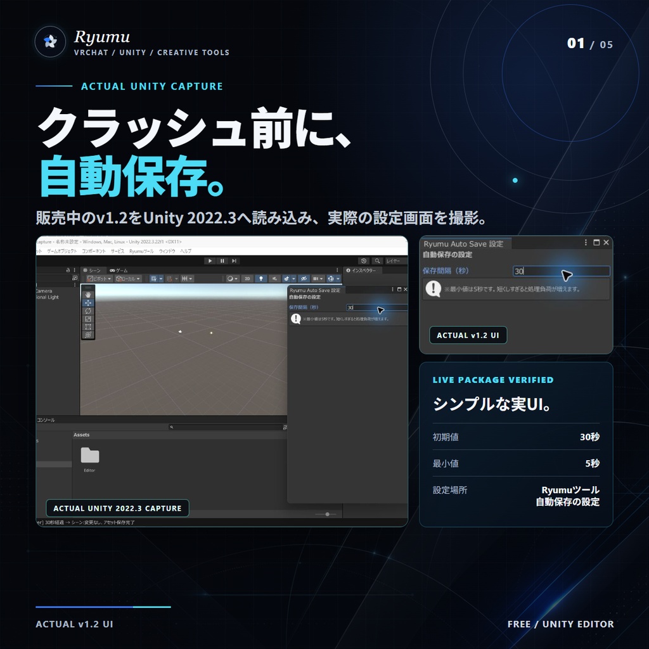Viewport: 649px width, 649px height.
Task: Click the ACTUAL v1.2 UI badge button
Action: (468, 335)
